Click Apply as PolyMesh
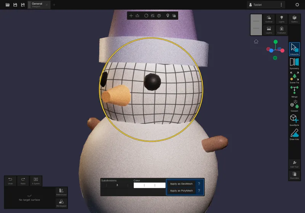The height and width of the screenshot is (213, 305). 181,191
